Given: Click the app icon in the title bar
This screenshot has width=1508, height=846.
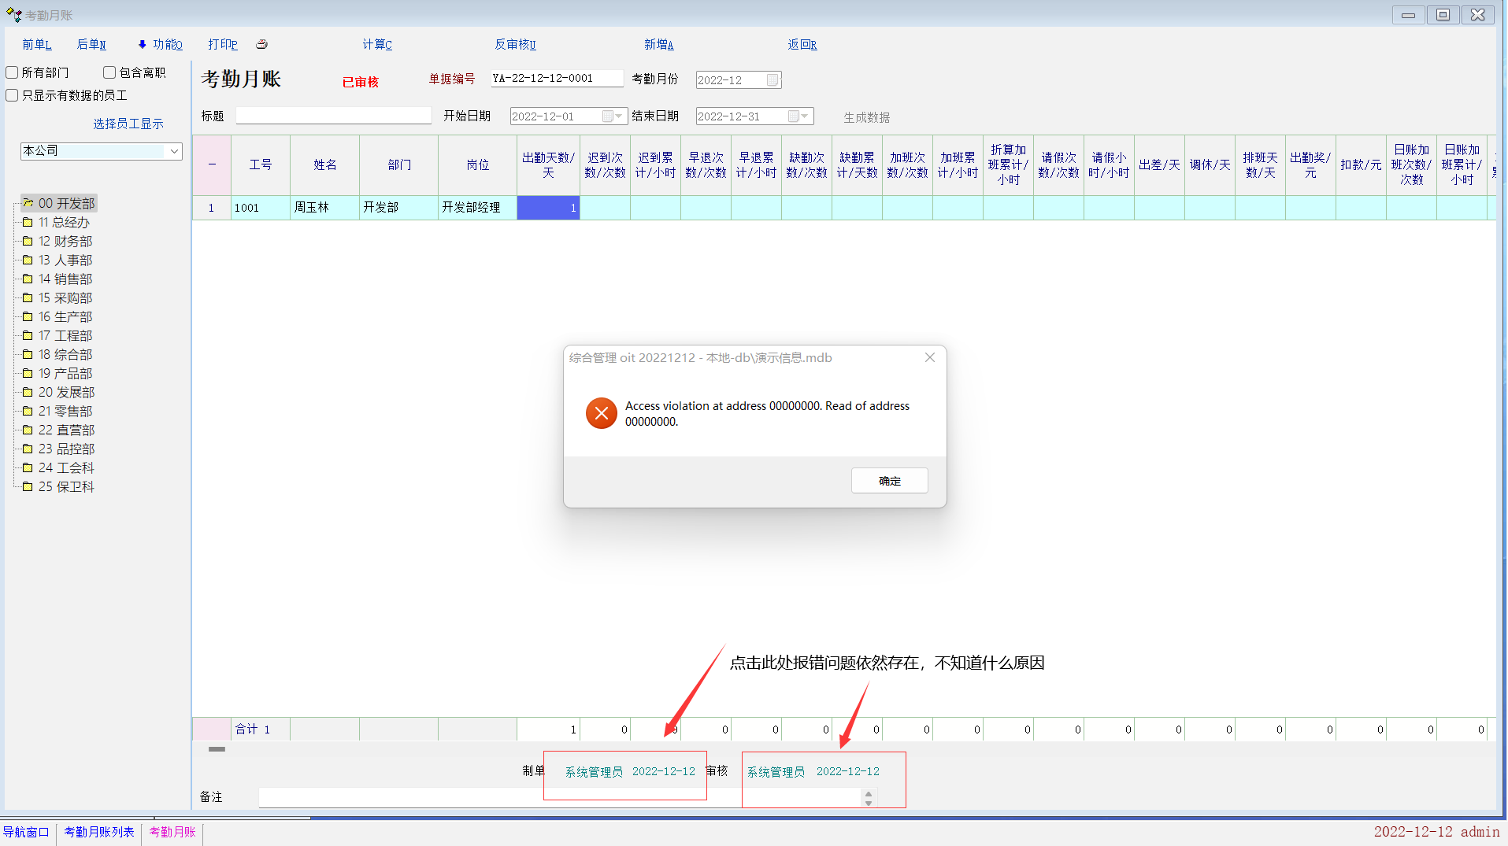Looking at the screenshot, I should 13,15.
